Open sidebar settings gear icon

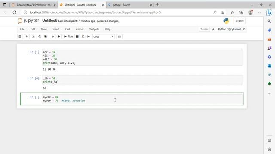[x=269, y=149]
